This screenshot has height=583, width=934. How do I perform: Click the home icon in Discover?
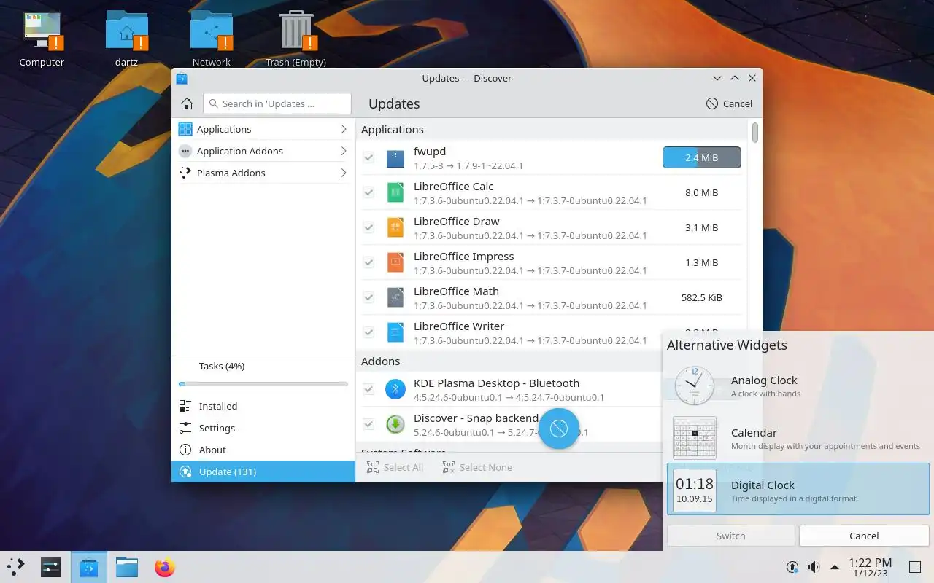pos(187,103)
